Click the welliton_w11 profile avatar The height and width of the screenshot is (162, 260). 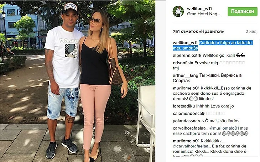coord(178,11)
